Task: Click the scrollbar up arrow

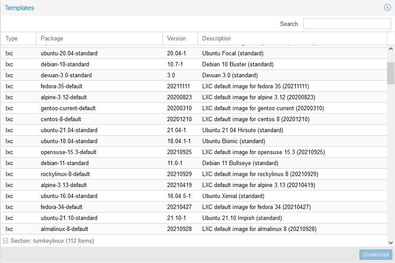Action: 391,49
